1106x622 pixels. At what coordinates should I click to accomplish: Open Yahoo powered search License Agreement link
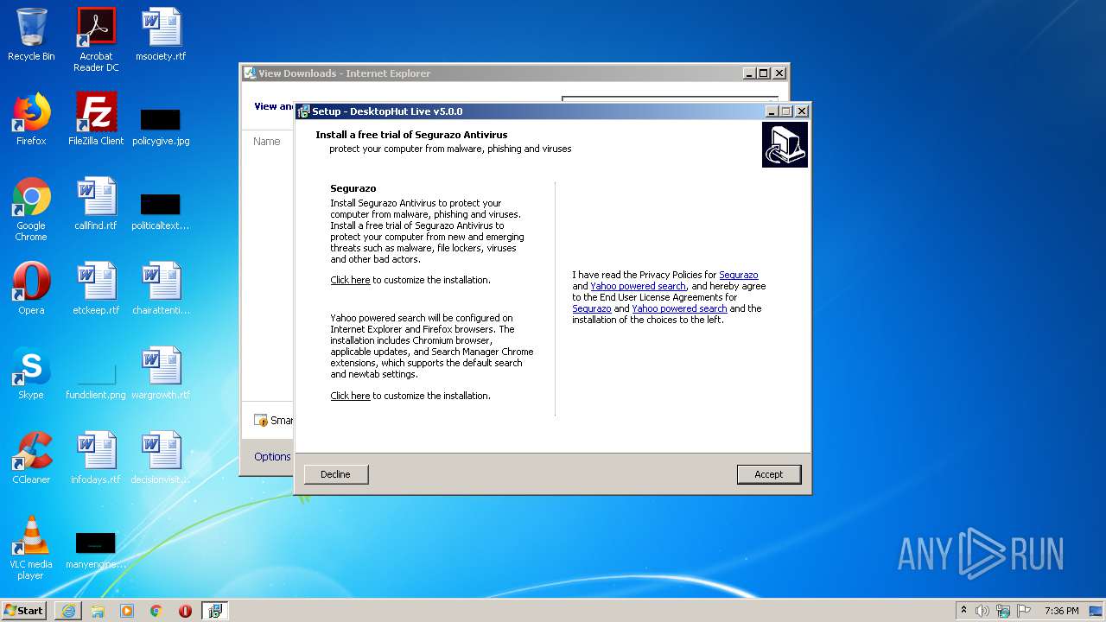(x=679, y=308)
